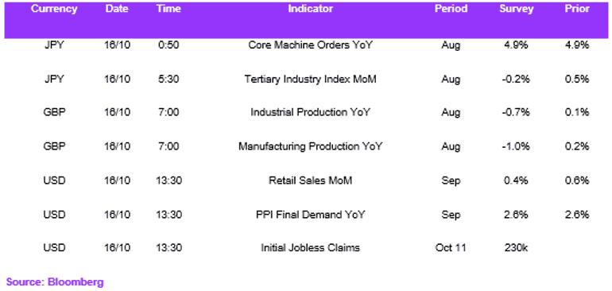The image size is (612, 291).
Task: Click the Currency column header
Action: (x=53, y=9)
